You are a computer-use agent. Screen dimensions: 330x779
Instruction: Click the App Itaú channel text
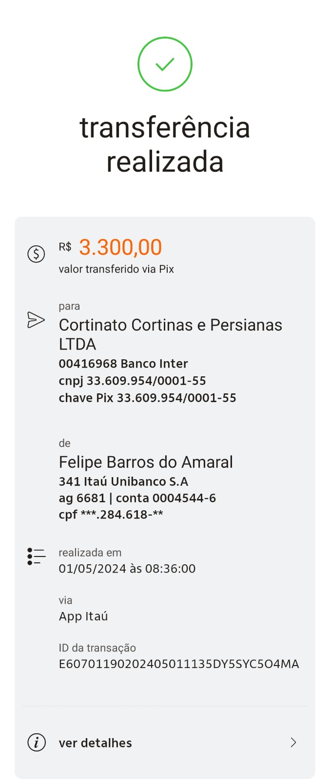click(x=83, y=616)
